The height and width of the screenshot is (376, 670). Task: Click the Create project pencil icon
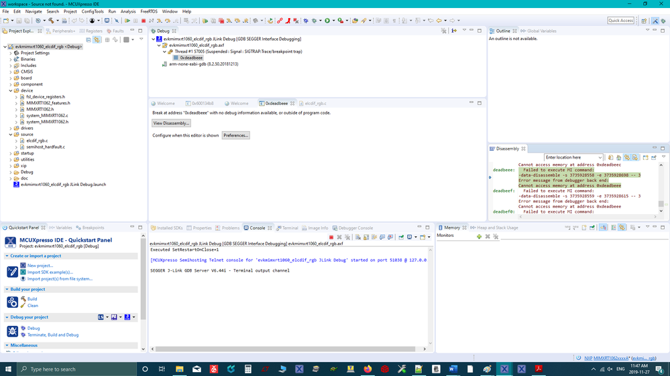point(12,272)
